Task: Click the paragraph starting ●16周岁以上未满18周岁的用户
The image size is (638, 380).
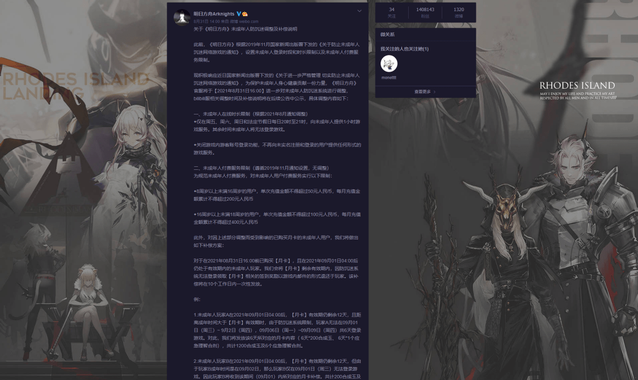Action: (x=278, y=217)
